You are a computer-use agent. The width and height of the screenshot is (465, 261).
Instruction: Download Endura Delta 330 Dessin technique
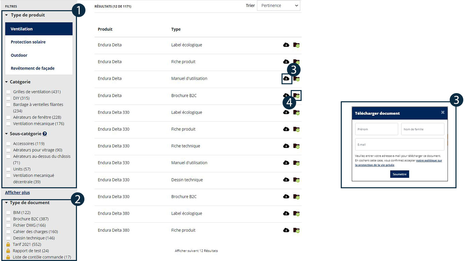pos(286,179)
